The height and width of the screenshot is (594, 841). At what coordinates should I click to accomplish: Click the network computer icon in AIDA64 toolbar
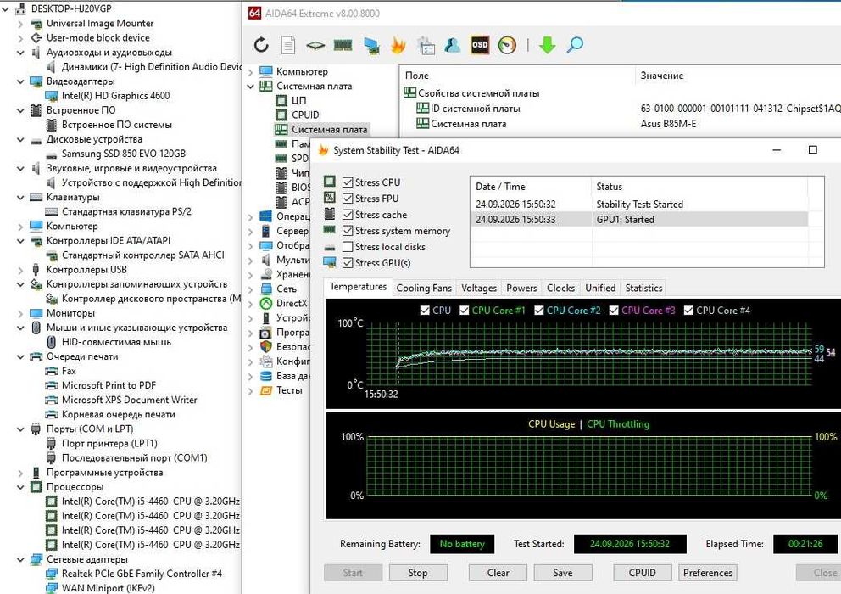371,46
